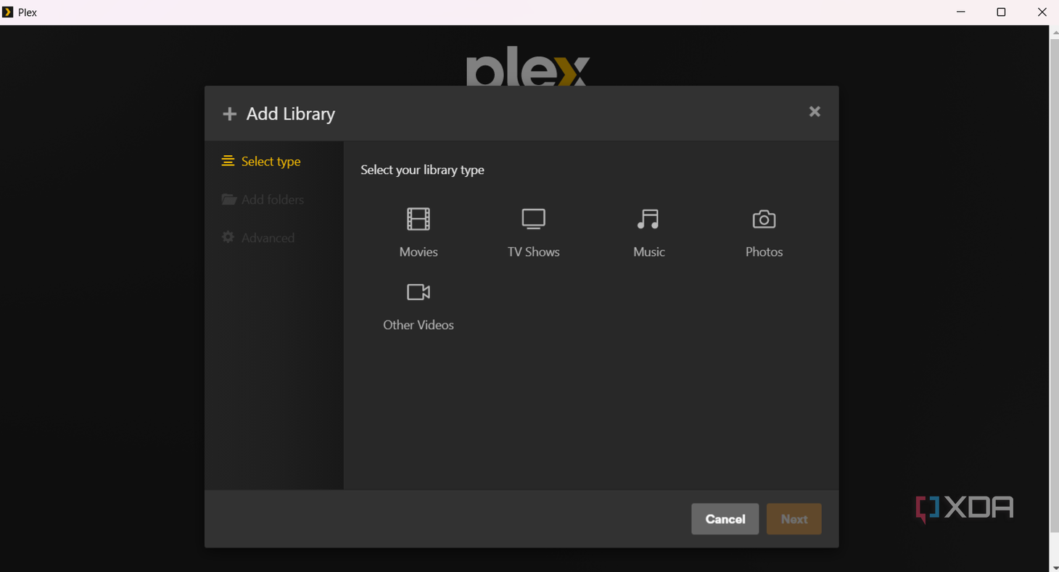Click the Music label text

tap(648, 252)
